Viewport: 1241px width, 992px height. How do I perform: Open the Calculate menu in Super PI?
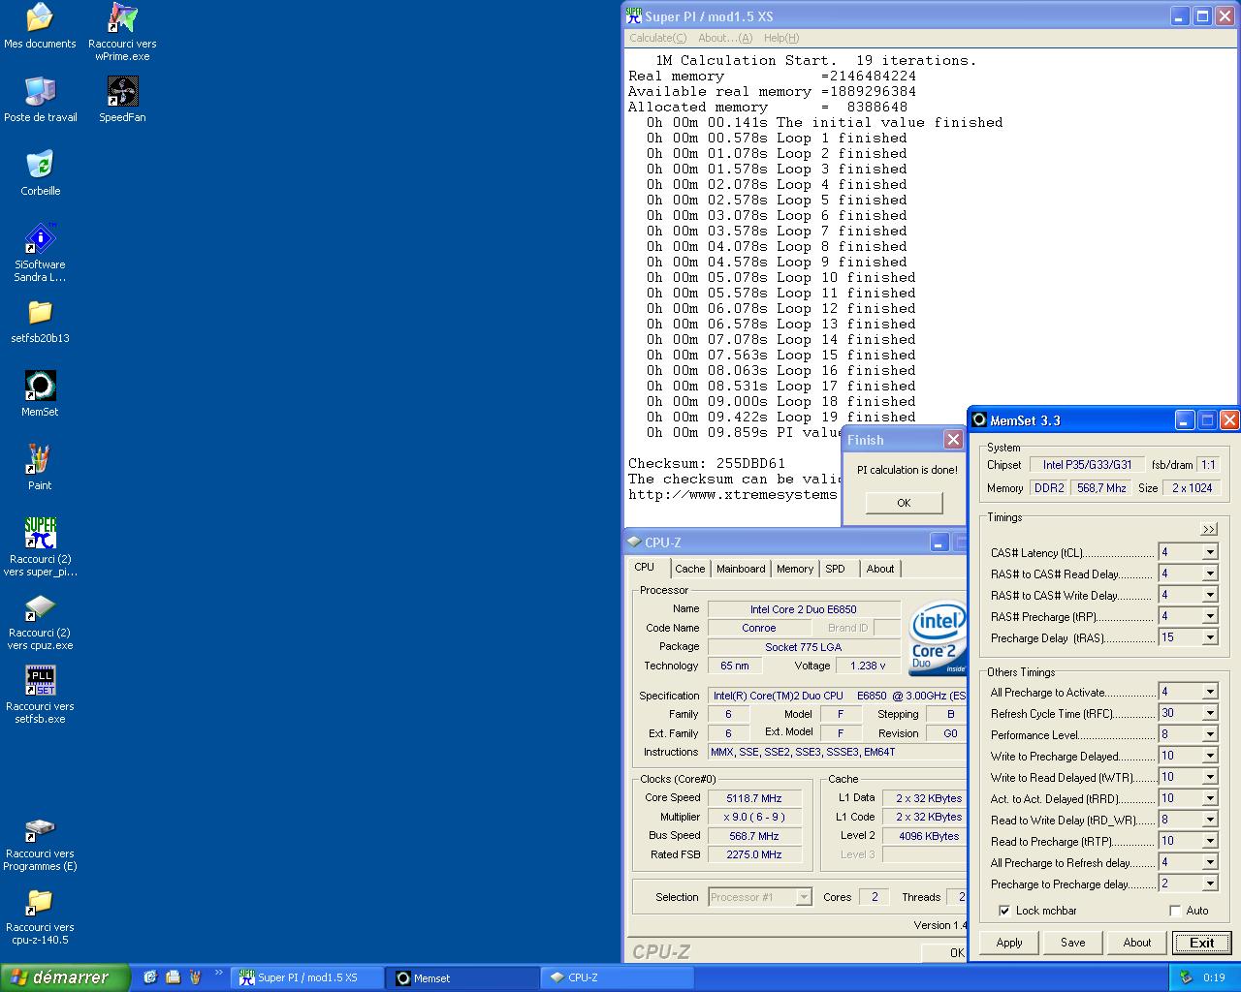[657, 38]
